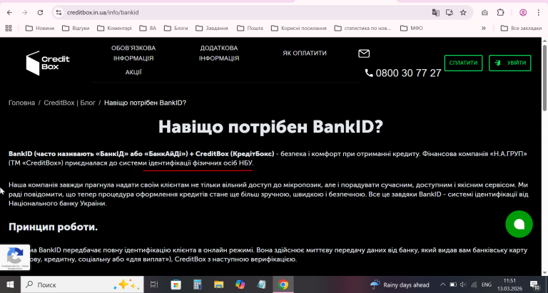The height and width of the screenshot is (293, 548).
Task: Open ЯК ОПЛАТИТИ menu item
Action: pos(305,53)
